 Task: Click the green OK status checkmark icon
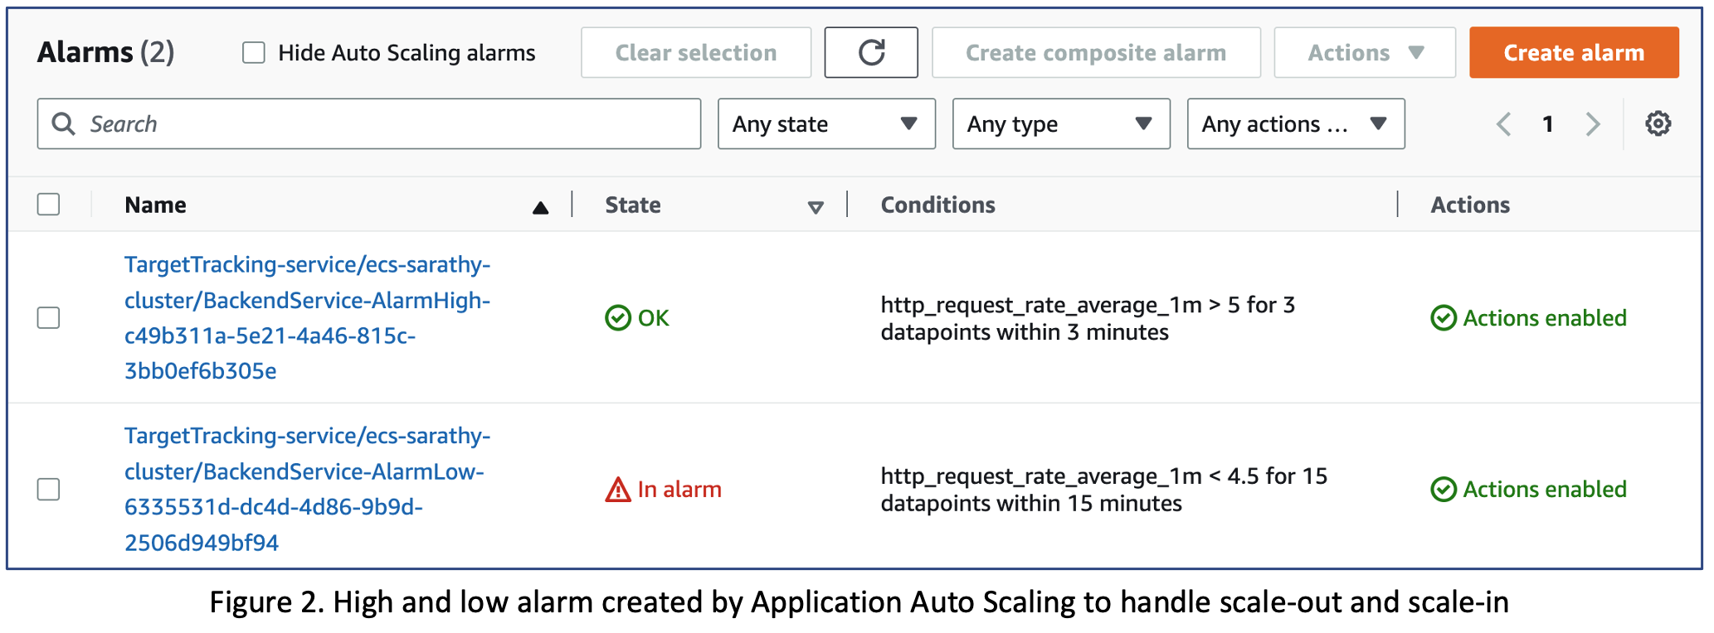click(x=618, y=318)
